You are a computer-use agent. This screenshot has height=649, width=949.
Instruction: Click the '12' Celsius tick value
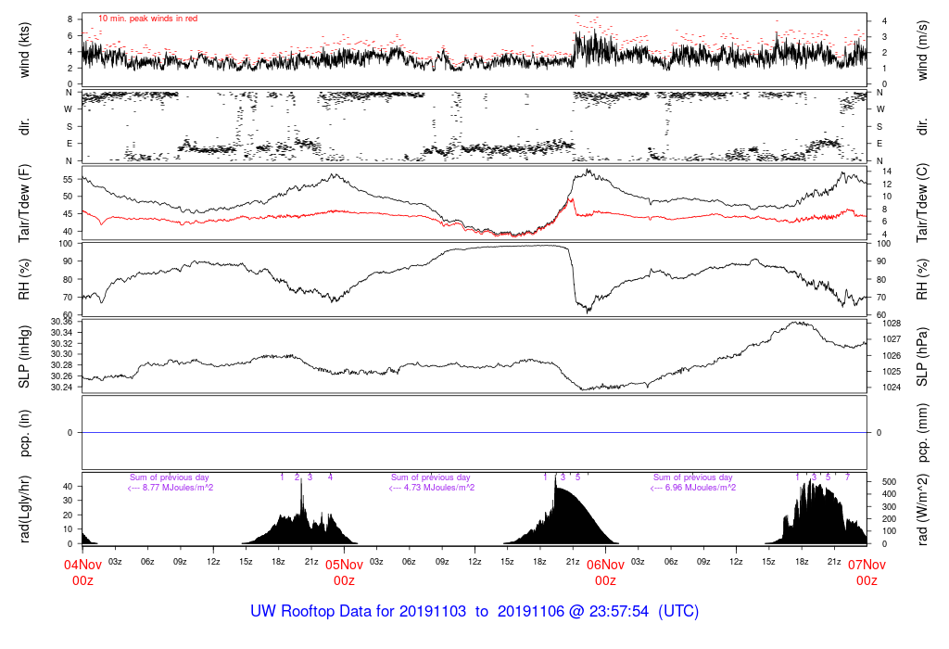click(x=887, y=185)
